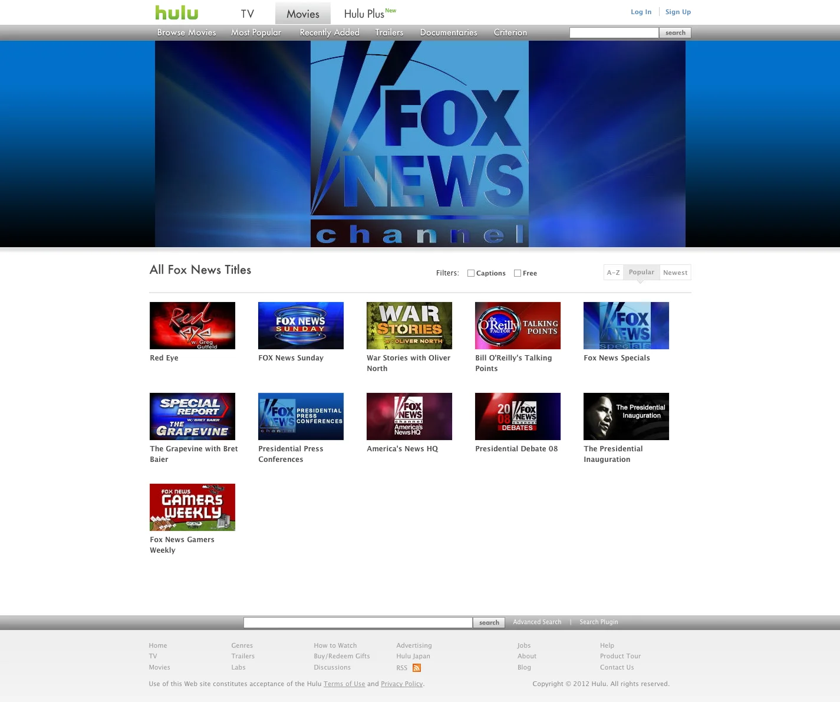Open footer Genres link
Viewport: 840px width, 702px height.
point(242,645)
